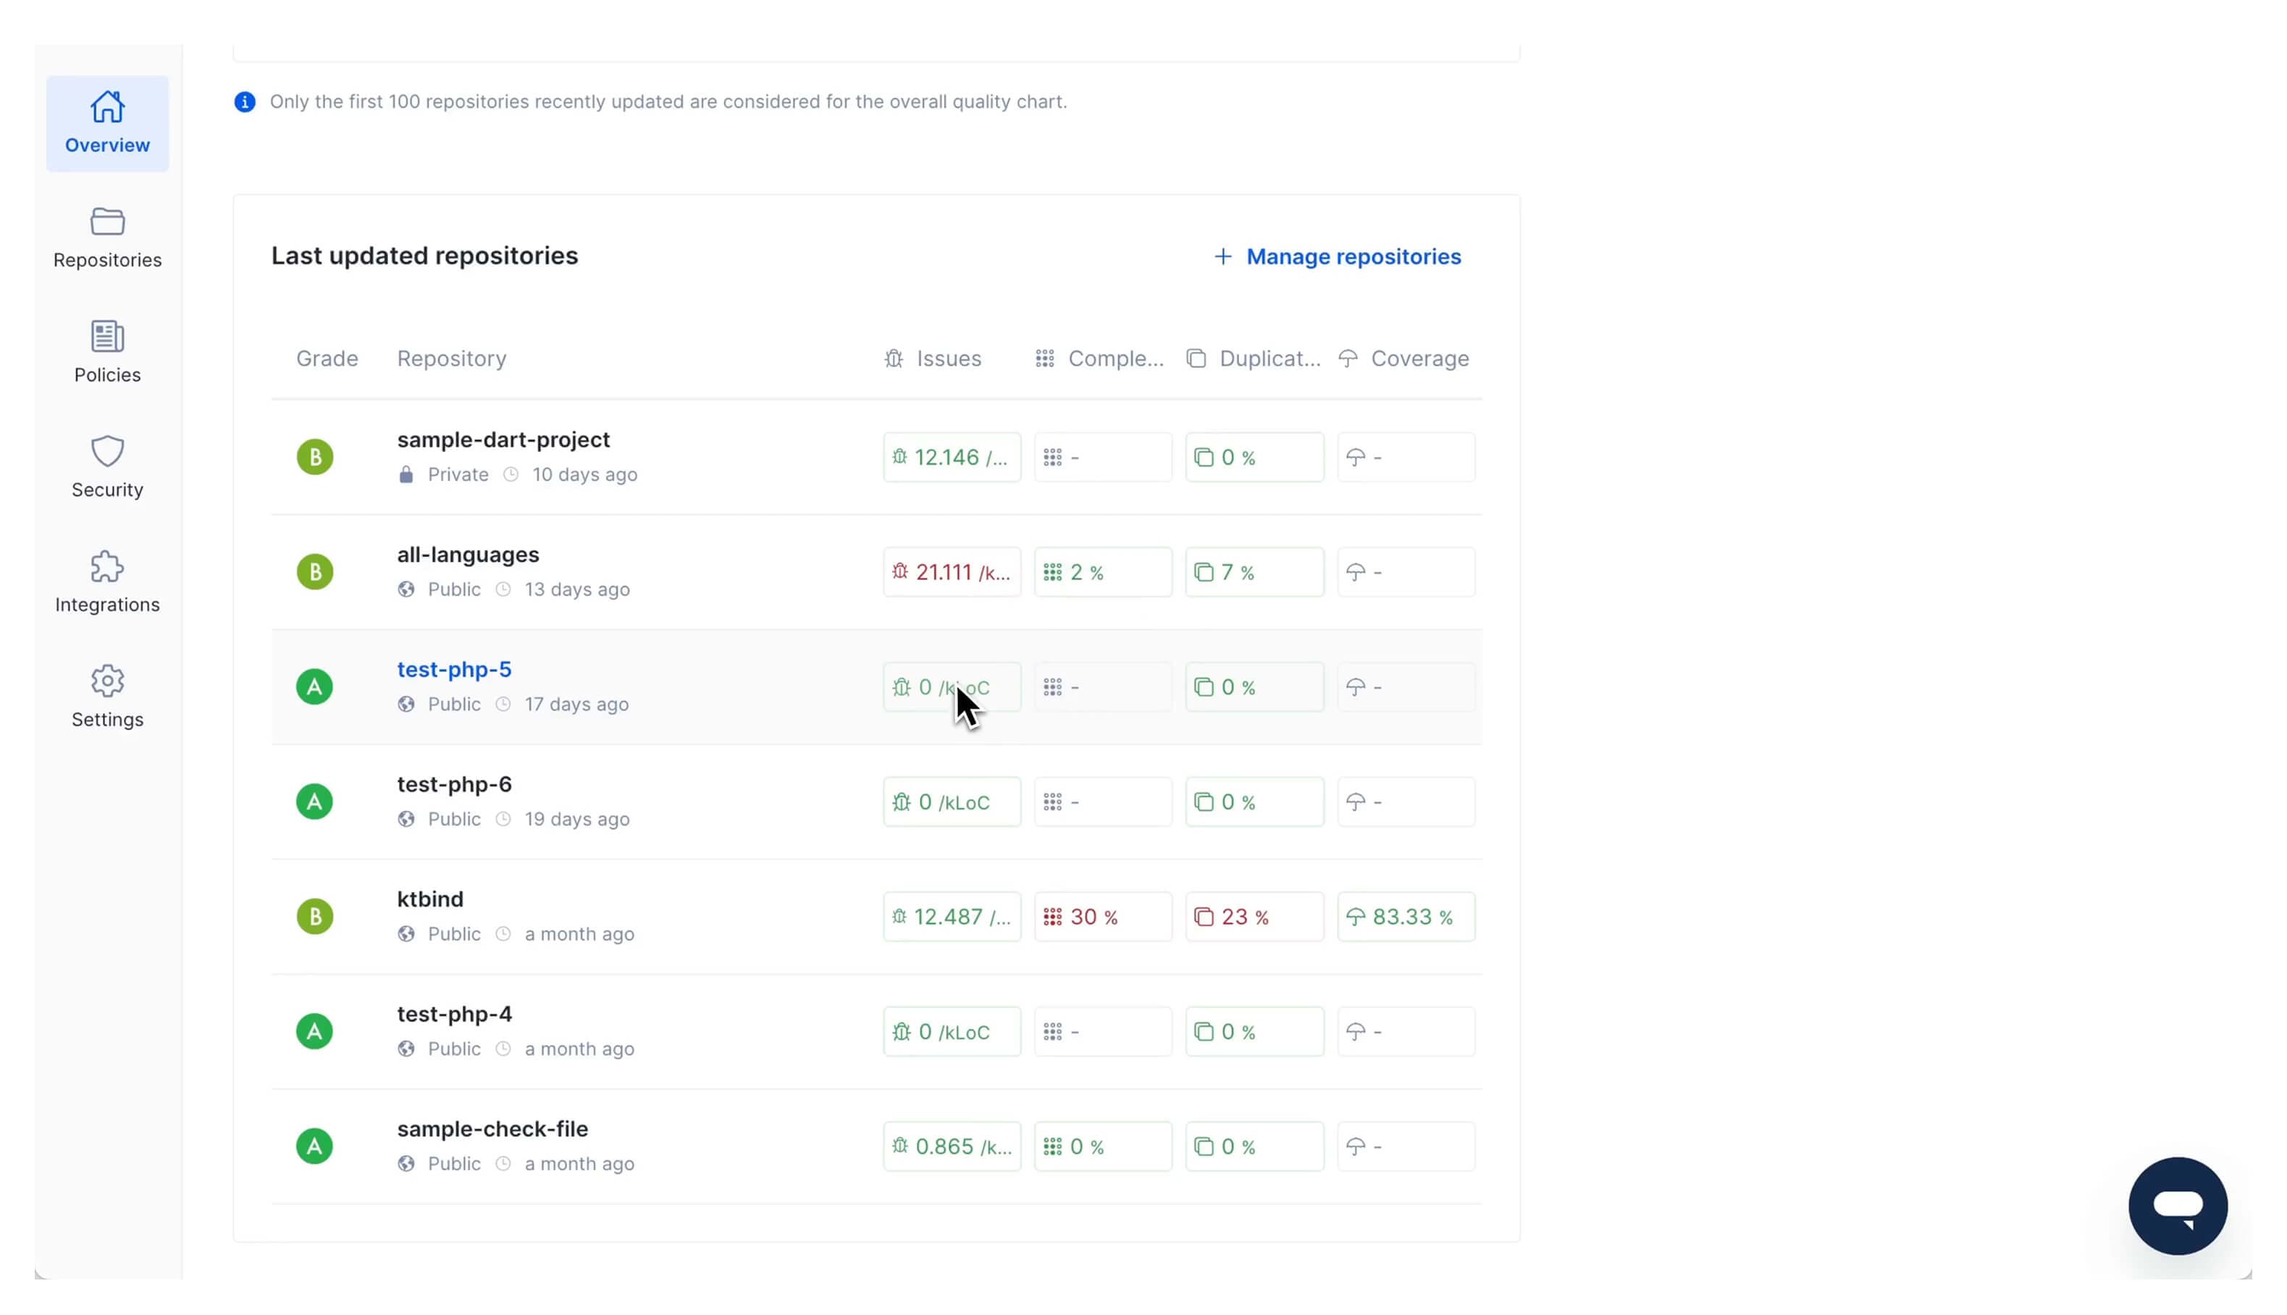Click the Coverage column header

tap(1403, 358)
